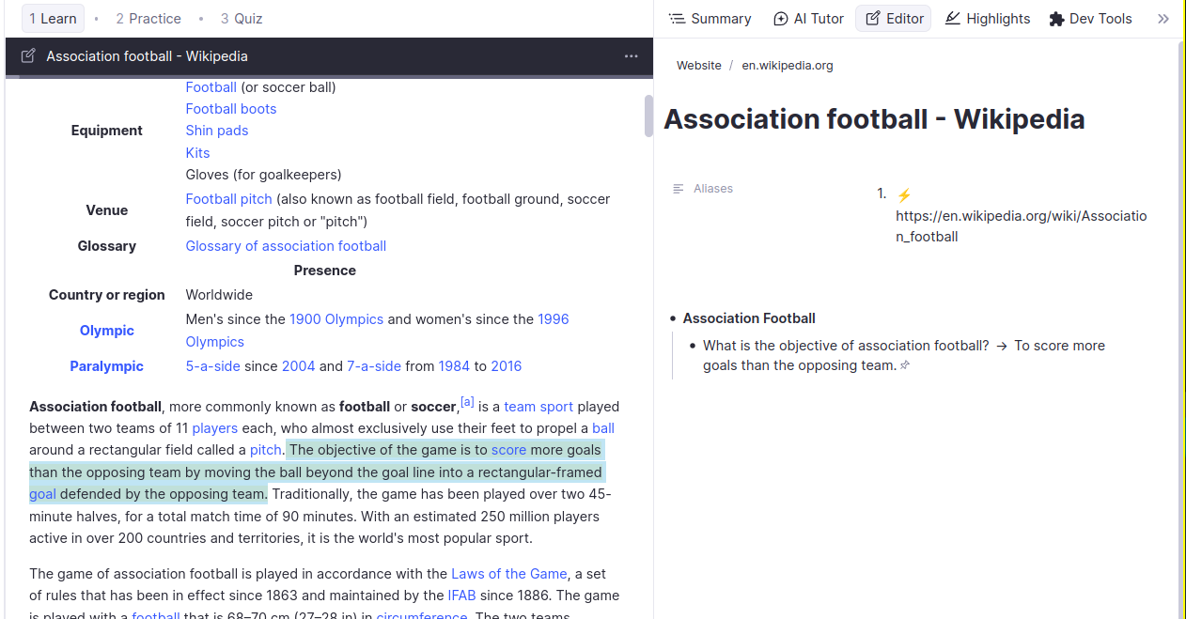Show the Summary tab
Image resolution: width=1186 pixels, height=619 pixels.
coord(710,19)
